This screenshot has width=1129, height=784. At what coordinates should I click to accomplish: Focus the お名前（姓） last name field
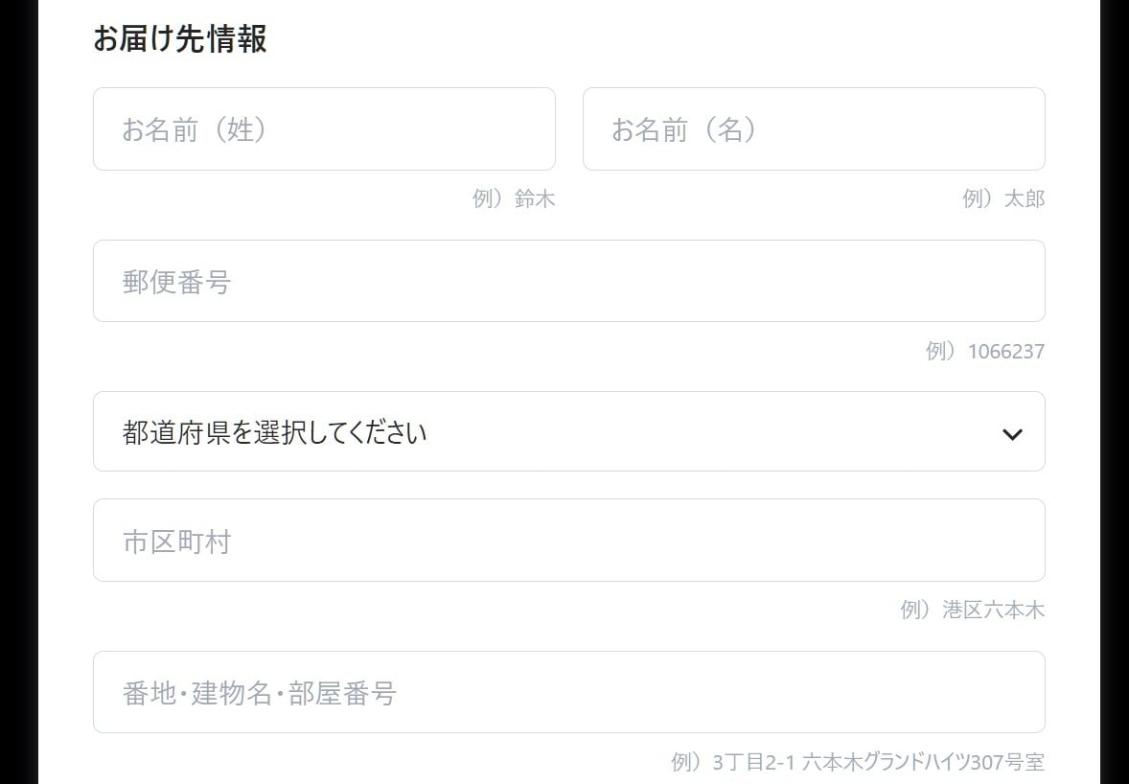coord(324,128)
